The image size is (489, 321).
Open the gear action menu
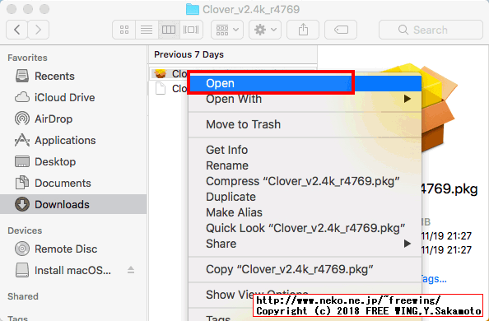pyautogui.click(x=265, y=30)
